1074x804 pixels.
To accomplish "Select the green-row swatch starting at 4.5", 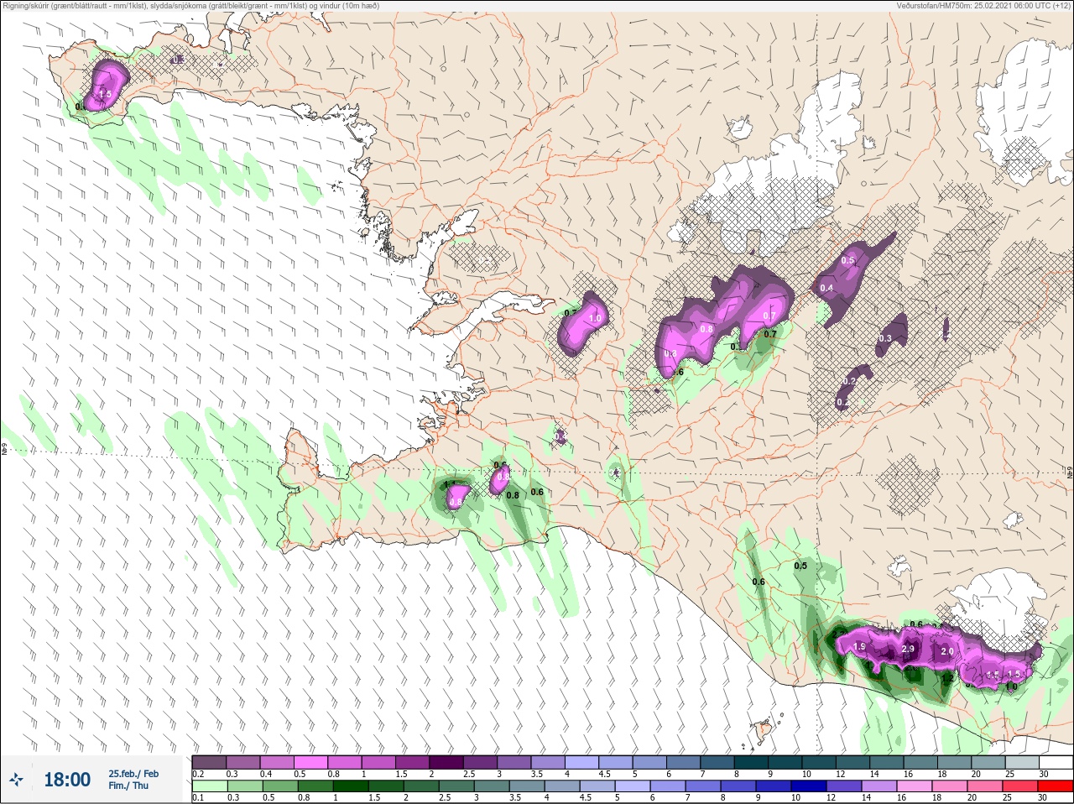I will [597, 786].
